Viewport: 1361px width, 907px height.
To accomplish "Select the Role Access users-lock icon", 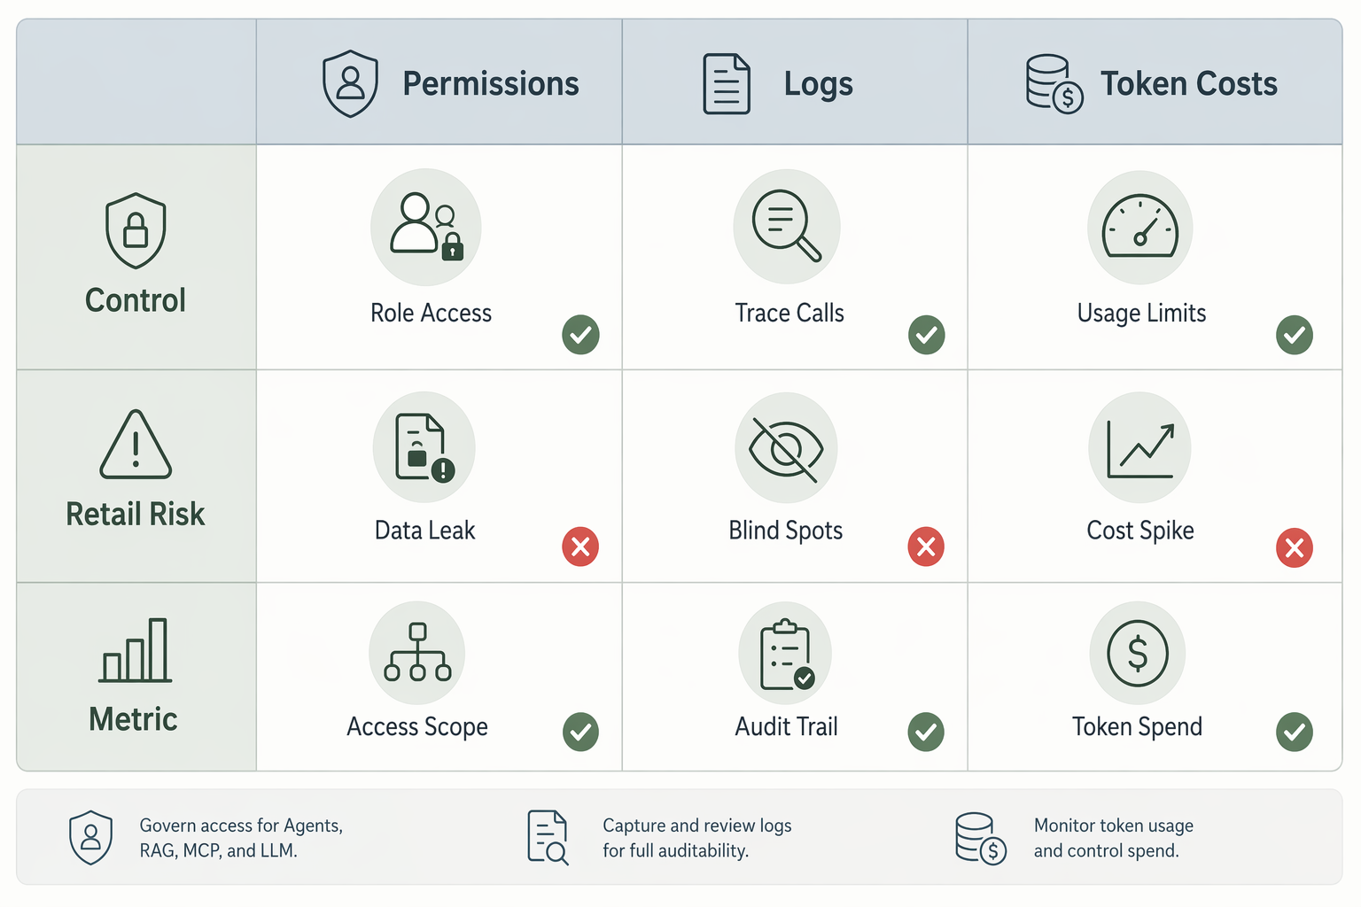I will [x=426, y=227].
